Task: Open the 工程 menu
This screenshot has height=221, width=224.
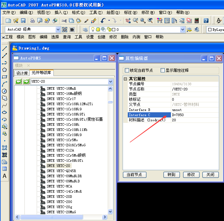Action: point(9,37)
